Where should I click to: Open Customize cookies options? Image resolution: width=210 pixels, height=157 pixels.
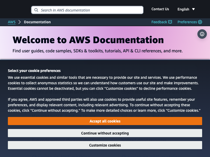pos(105,145)
